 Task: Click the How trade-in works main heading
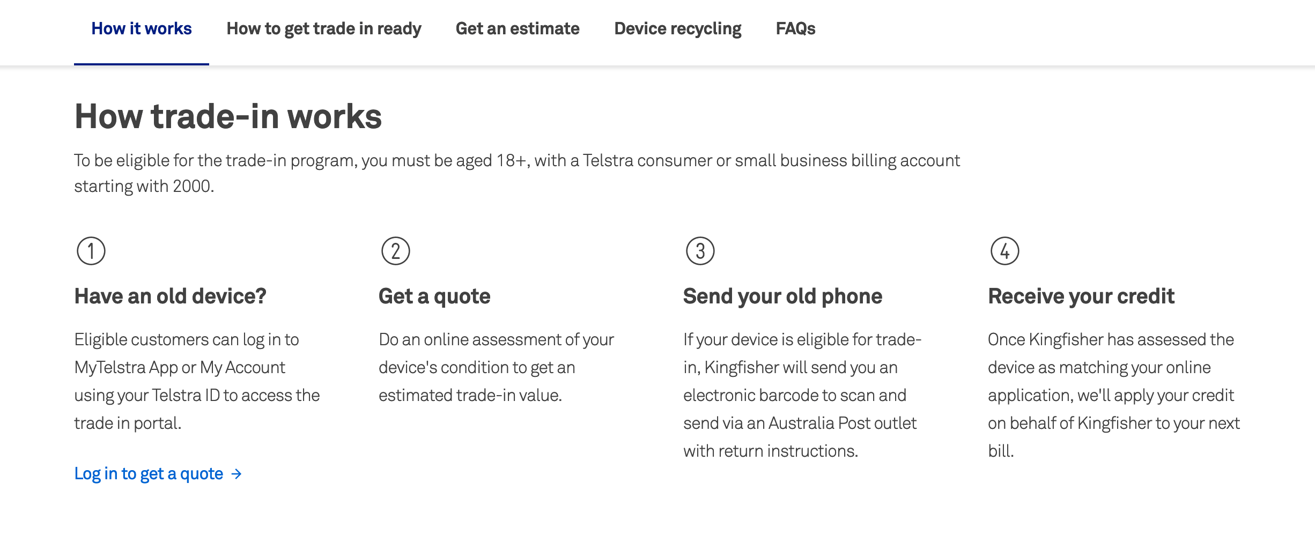pos(228,116)
